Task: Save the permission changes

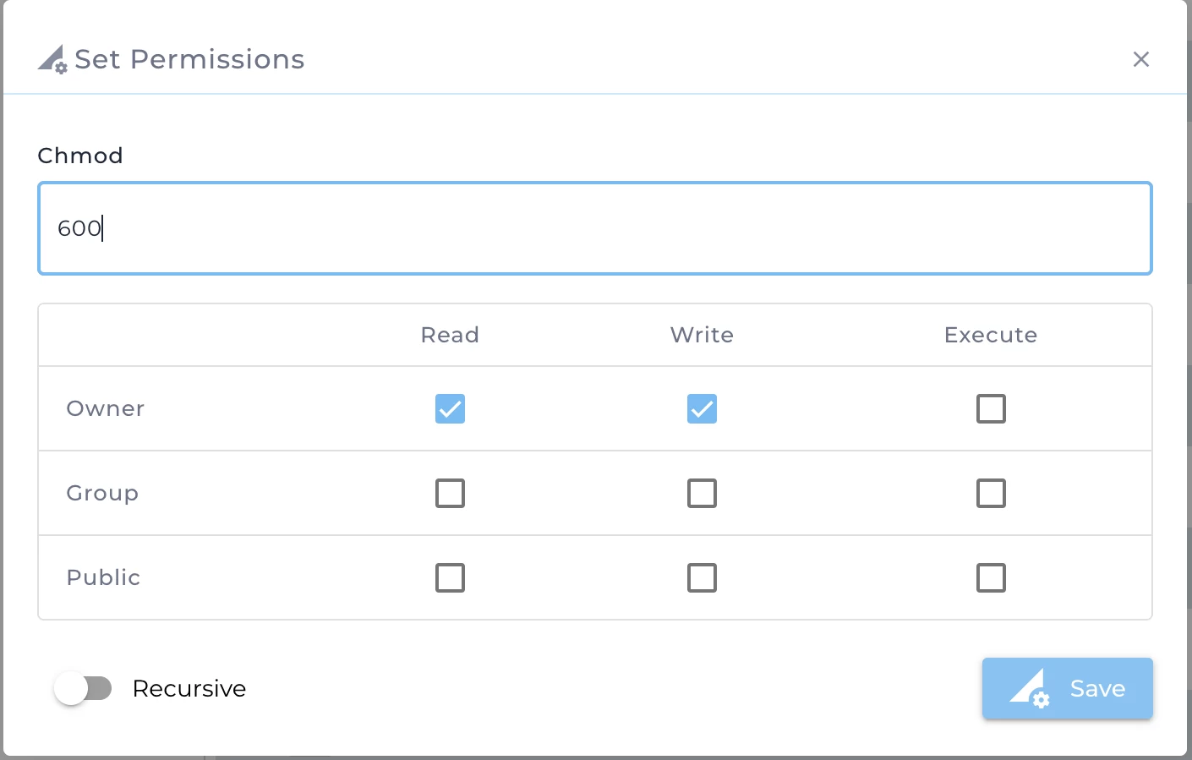Action: (x=1067, y=689)
